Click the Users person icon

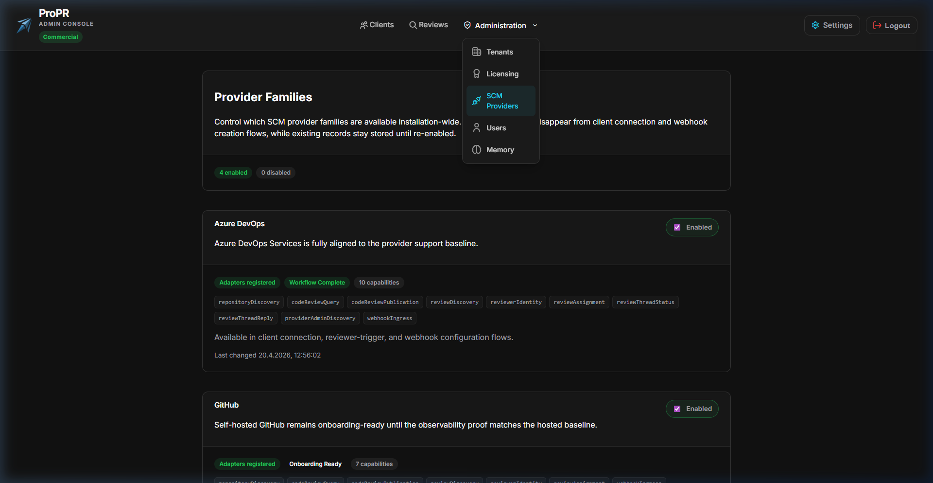(477, 128)
